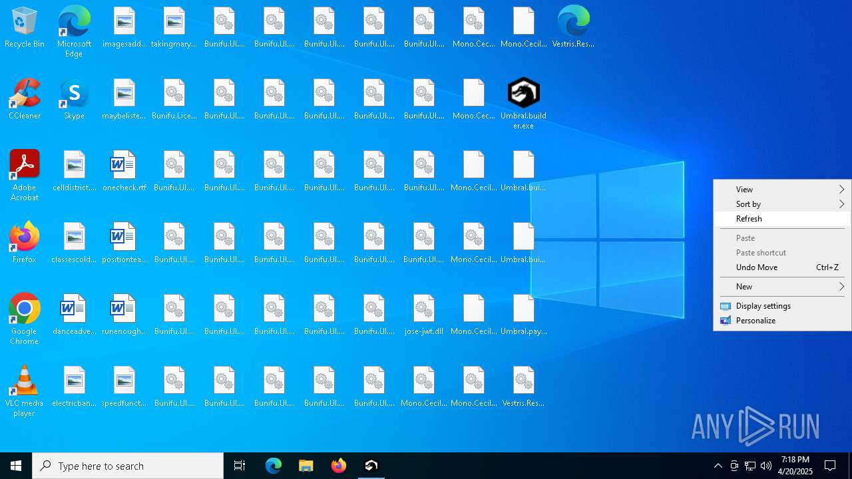Select the Bunifu.Lice... file icon
Image resolution: width=852 pixels, height=479 pixels.
pos(174,98)
